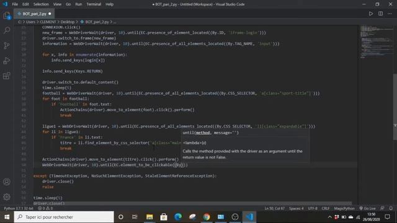Screen dimensions: 397x223
Task: Open the Windows Start menu
Action: click(7, 217)
